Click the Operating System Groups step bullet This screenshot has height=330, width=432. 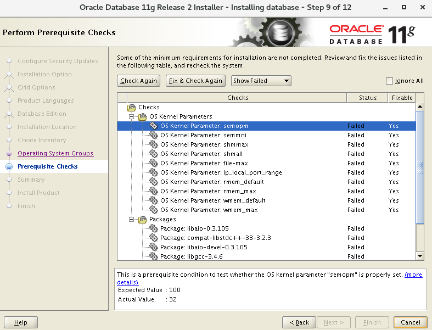(9, 153)
